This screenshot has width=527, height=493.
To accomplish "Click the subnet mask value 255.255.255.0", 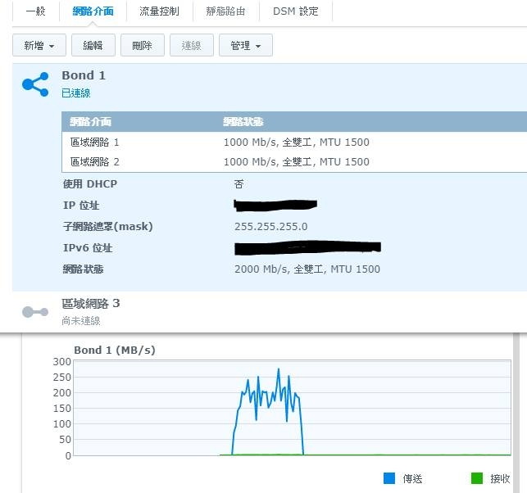I will [271, 227].
